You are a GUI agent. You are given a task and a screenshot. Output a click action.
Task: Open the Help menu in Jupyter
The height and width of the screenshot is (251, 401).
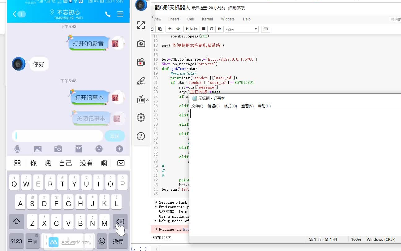tap(247, 19)
